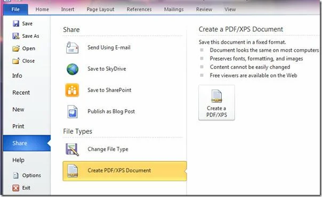This screenshot has height=197, width=322.
Task: Click the Share heading in middle pane
Action: (x=71, y=30)
